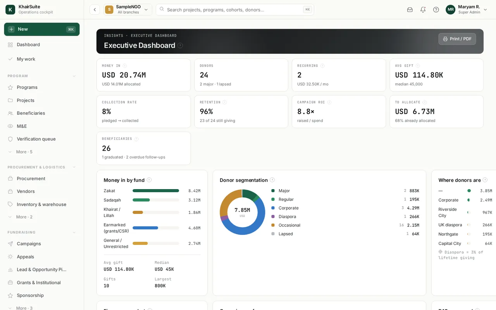Expand More · 5 under Program
The image size is (496, 310).
click(x=42, y=152)
